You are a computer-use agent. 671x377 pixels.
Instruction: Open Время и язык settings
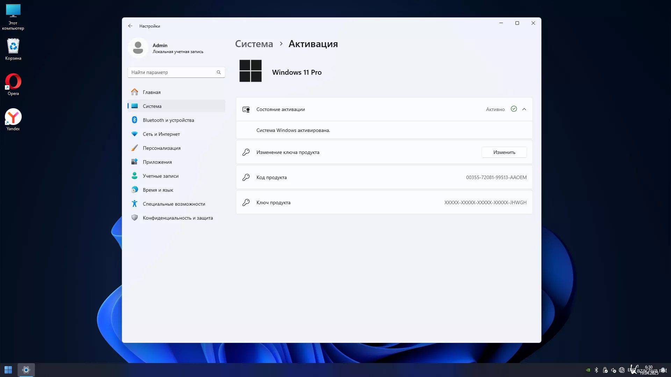[158, 190]
